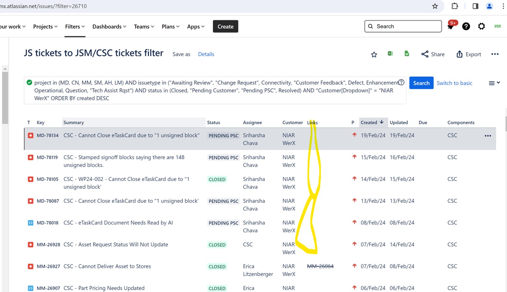507x292 pixels.
Task: Switch to basic search mode
Action: tap(454, 83)
